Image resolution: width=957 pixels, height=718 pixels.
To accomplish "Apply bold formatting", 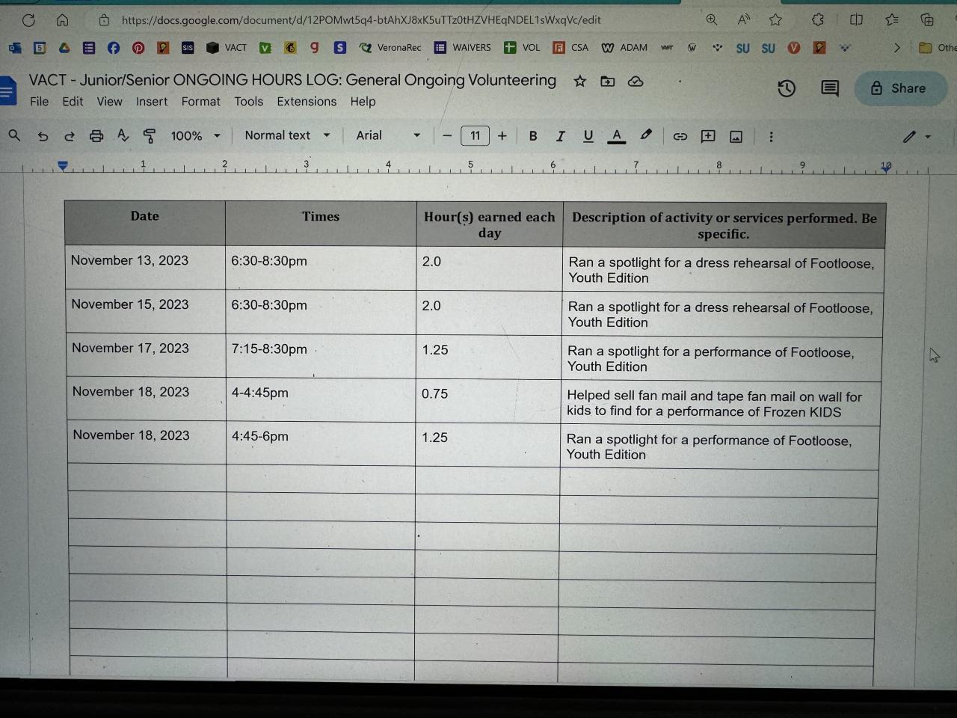I will (x=533, y=136).
